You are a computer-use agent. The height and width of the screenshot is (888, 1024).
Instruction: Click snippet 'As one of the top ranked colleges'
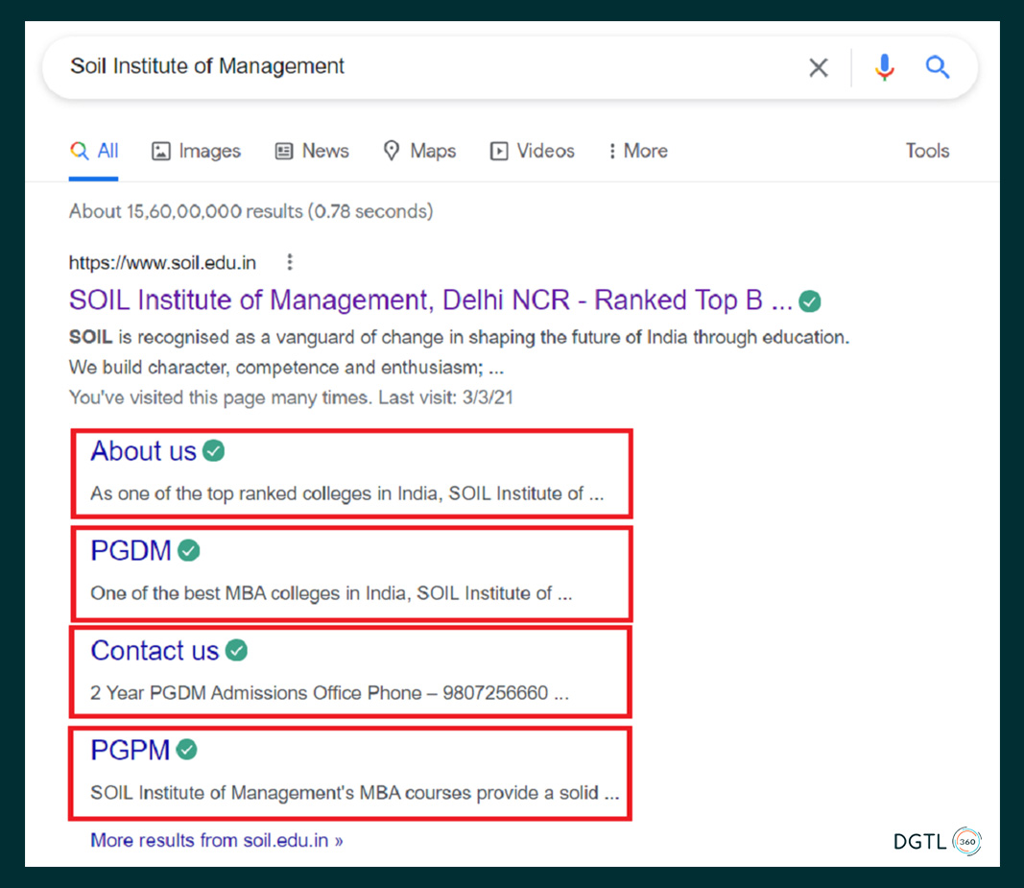(x=346, y=493)
